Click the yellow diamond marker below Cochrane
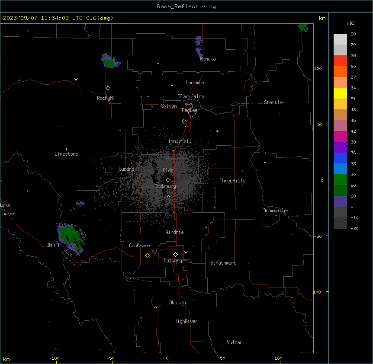 (x=147, y=255)
